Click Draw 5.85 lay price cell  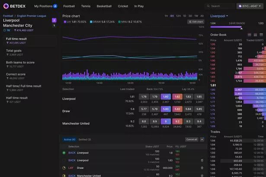199,109
